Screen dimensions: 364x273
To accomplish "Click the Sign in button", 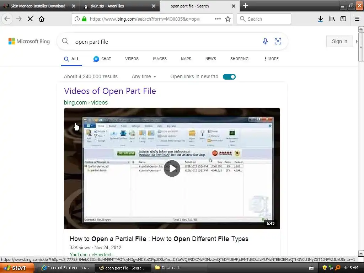I will 339,41.
